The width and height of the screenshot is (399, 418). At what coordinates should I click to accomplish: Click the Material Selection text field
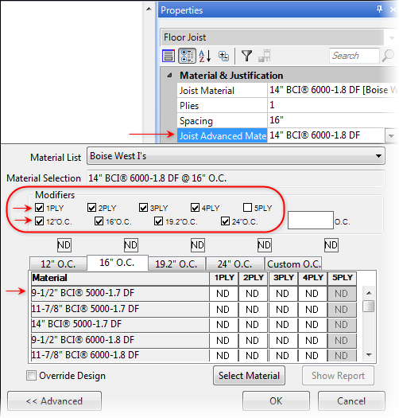point(236,178)
